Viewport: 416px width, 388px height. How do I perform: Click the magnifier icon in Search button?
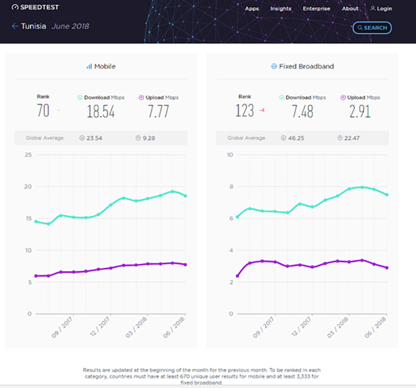tap(360, 28)
